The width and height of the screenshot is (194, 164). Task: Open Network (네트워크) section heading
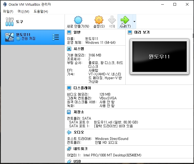[x=81, y=149]
